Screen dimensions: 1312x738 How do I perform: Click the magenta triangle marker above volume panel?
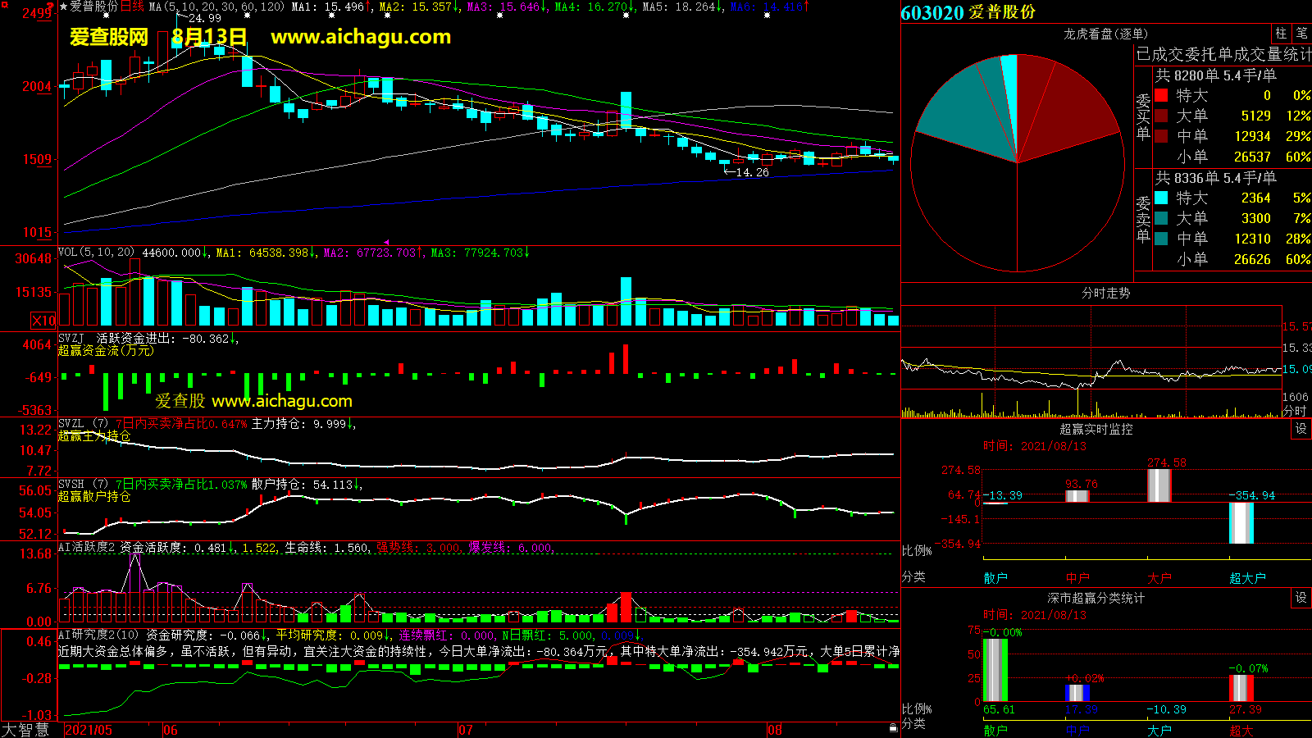(x=386, y=242)
